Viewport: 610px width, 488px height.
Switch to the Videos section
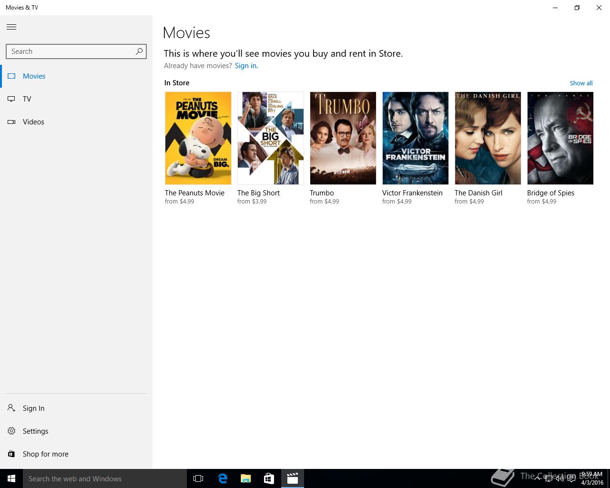[x=76, y=122]
